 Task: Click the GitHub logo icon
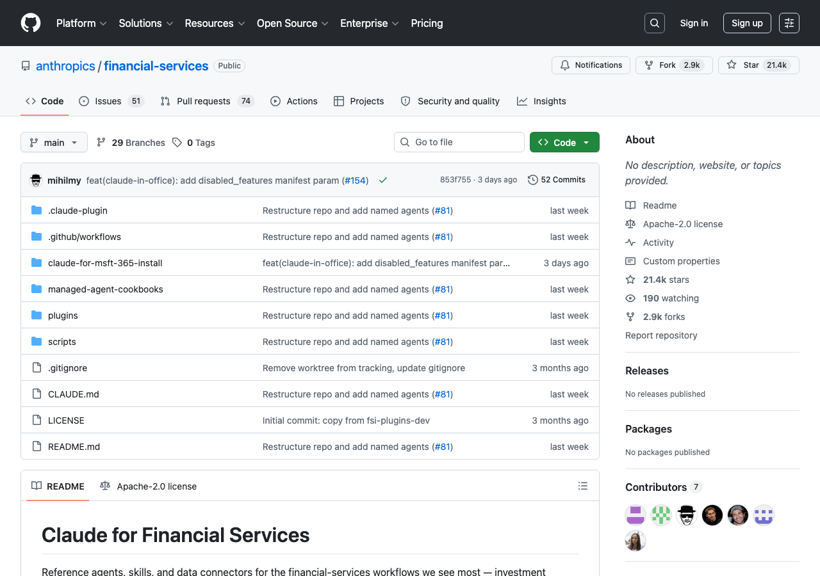pos(31,23)
